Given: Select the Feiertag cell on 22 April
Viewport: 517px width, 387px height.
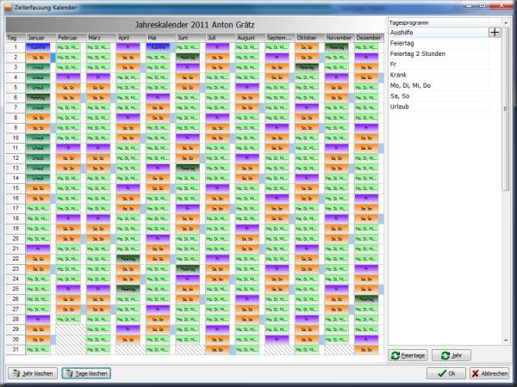Looking at the screenshot, I should point(128,259).
